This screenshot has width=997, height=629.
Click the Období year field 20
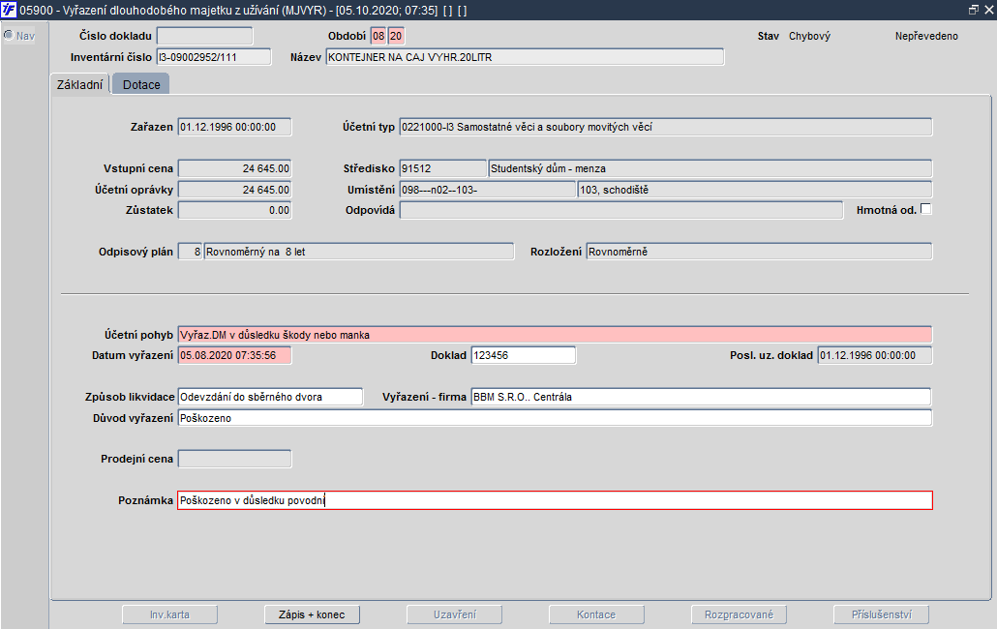[x=396, y=36]
